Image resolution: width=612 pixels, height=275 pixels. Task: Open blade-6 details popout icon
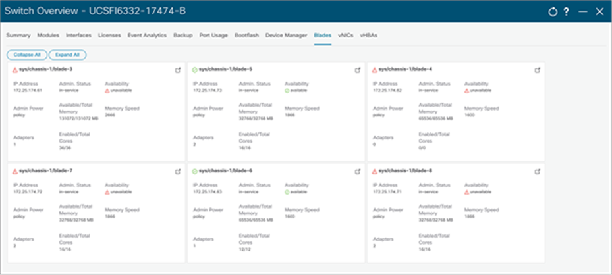click(358, 172)
